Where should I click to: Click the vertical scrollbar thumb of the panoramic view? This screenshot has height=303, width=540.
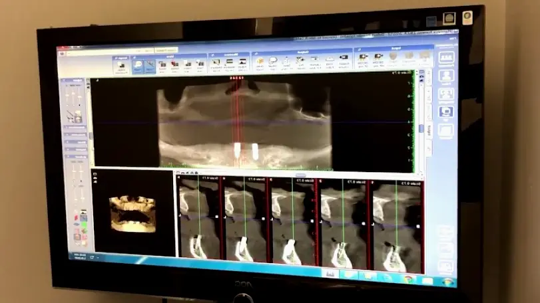(x=421, y=128)
